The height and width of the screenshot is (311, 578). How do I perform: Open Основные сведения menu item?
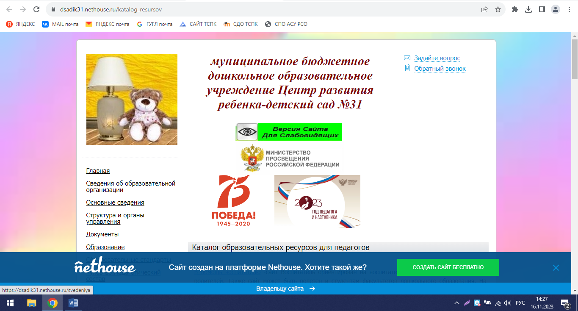click(115, 203)
